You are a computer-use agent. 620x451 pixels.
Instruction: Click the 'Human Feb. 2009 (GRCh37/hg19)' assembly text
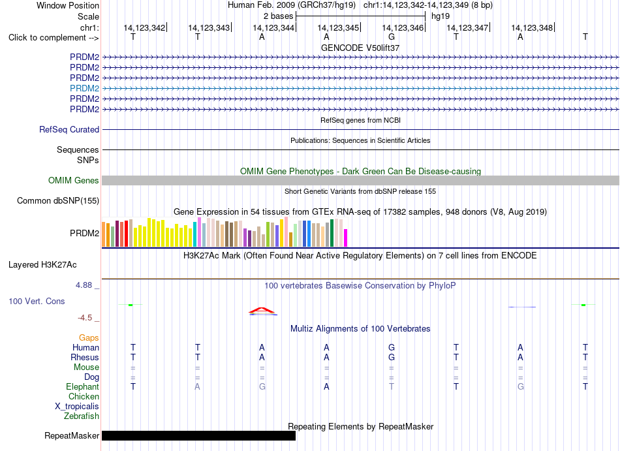(x=292, y=5)
